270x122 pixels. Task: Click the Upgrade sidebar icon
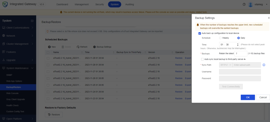point(4,60)
